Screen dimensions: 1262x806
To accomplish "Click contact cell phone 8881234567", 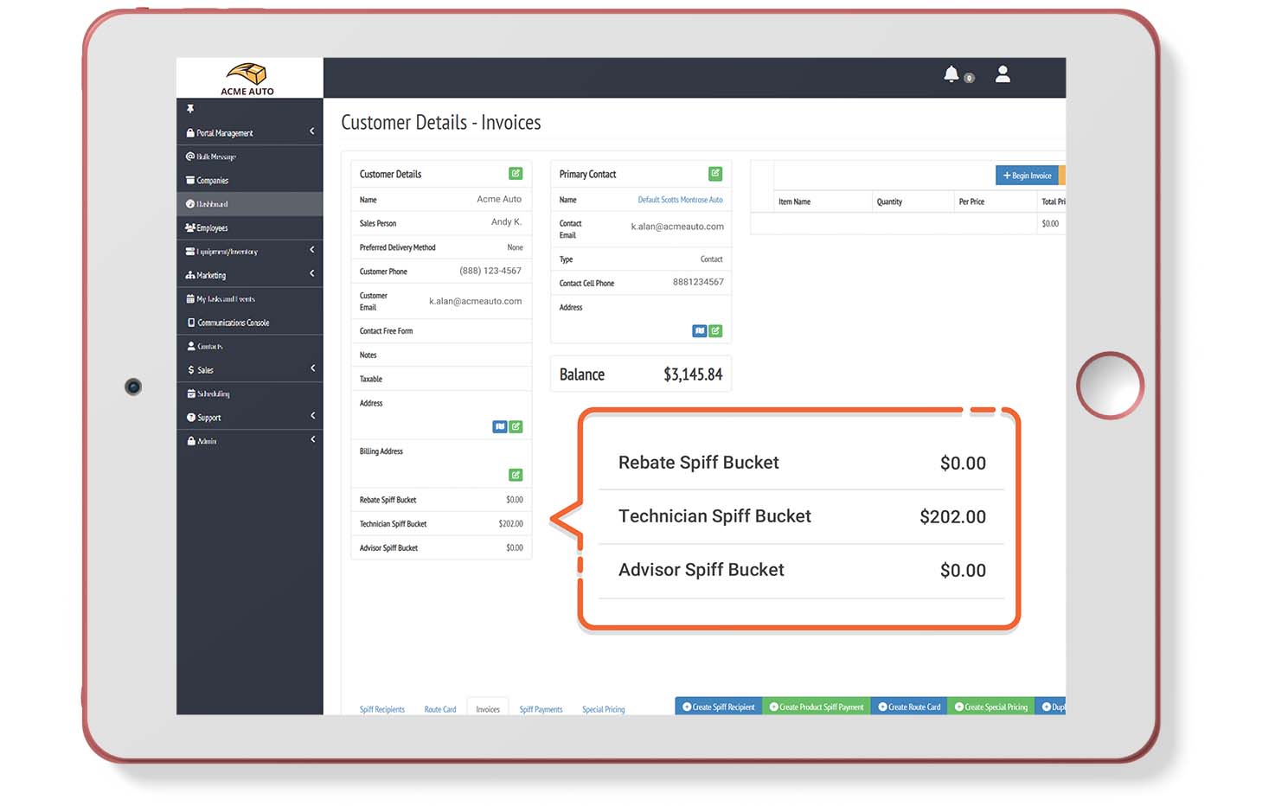I will pos(698,282).
